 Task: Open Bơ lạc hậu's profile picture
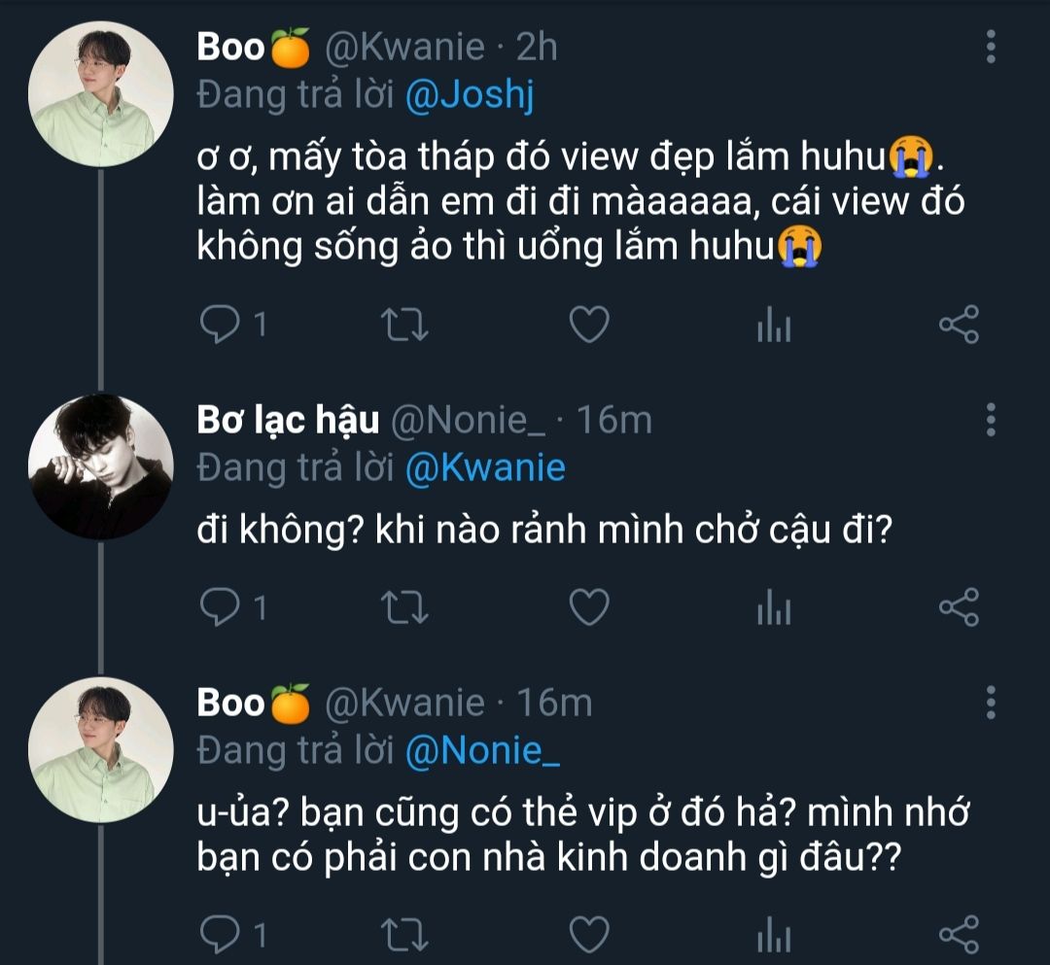(100, 467)
